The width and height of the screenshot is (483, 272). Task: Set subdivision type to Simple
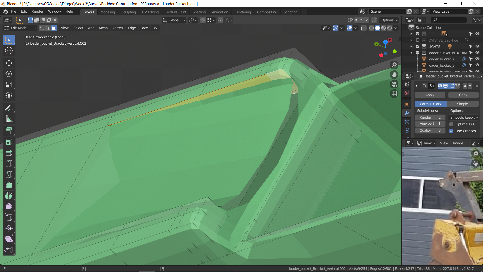(462, 104)
